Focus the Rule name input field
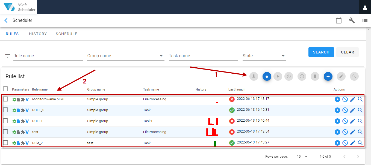 point(48,56)
